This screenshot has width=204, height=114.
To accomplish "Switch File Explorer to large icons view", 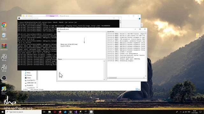I will point(139,89).
